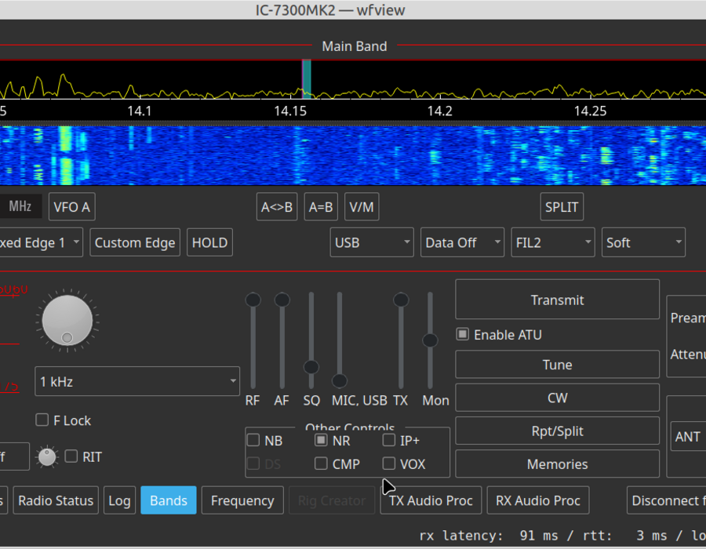Screen dimensions: 706x549
Task: Click the RF gain slider handle
Action: (253, 300)
